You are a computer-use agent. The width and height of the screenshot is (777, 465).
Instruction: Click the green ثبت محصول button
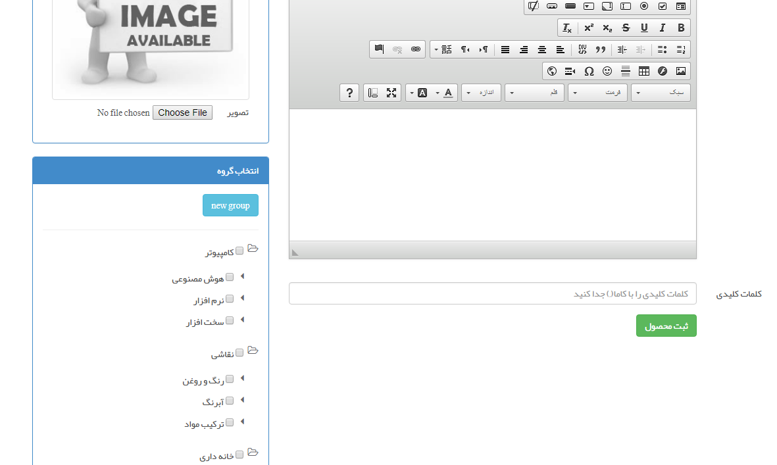point(666,326)
